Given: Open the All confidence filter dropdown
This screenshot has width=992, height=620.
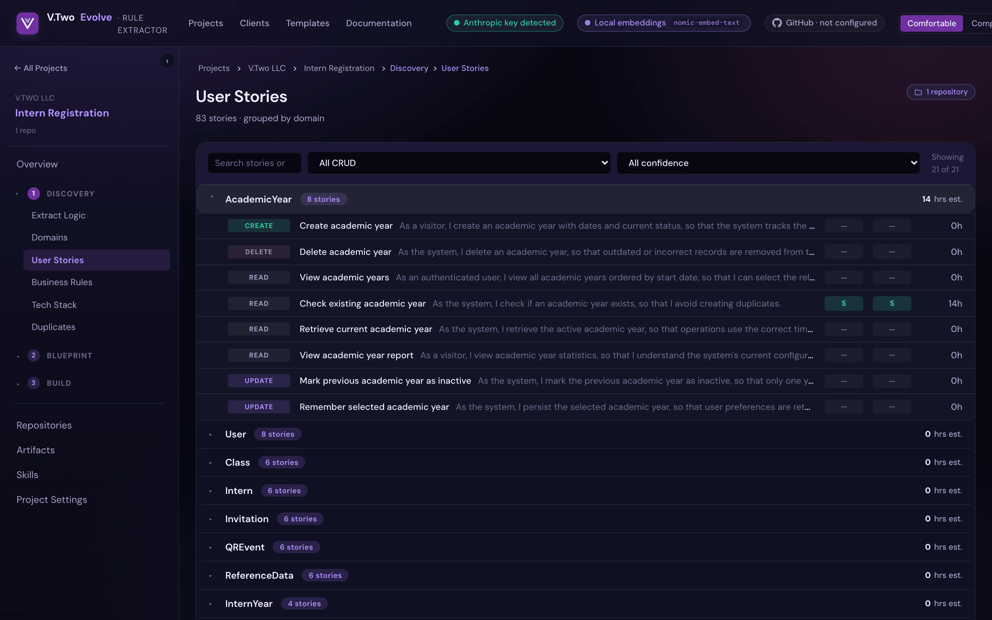Looking at the screenshot, I should (768, 163).
